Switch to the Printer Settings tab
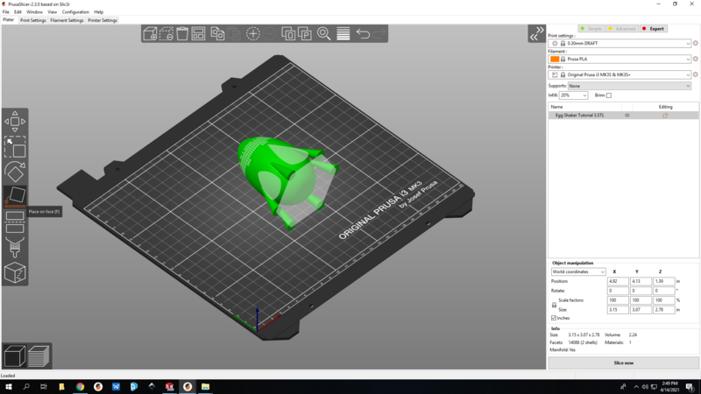 [103, 20]
